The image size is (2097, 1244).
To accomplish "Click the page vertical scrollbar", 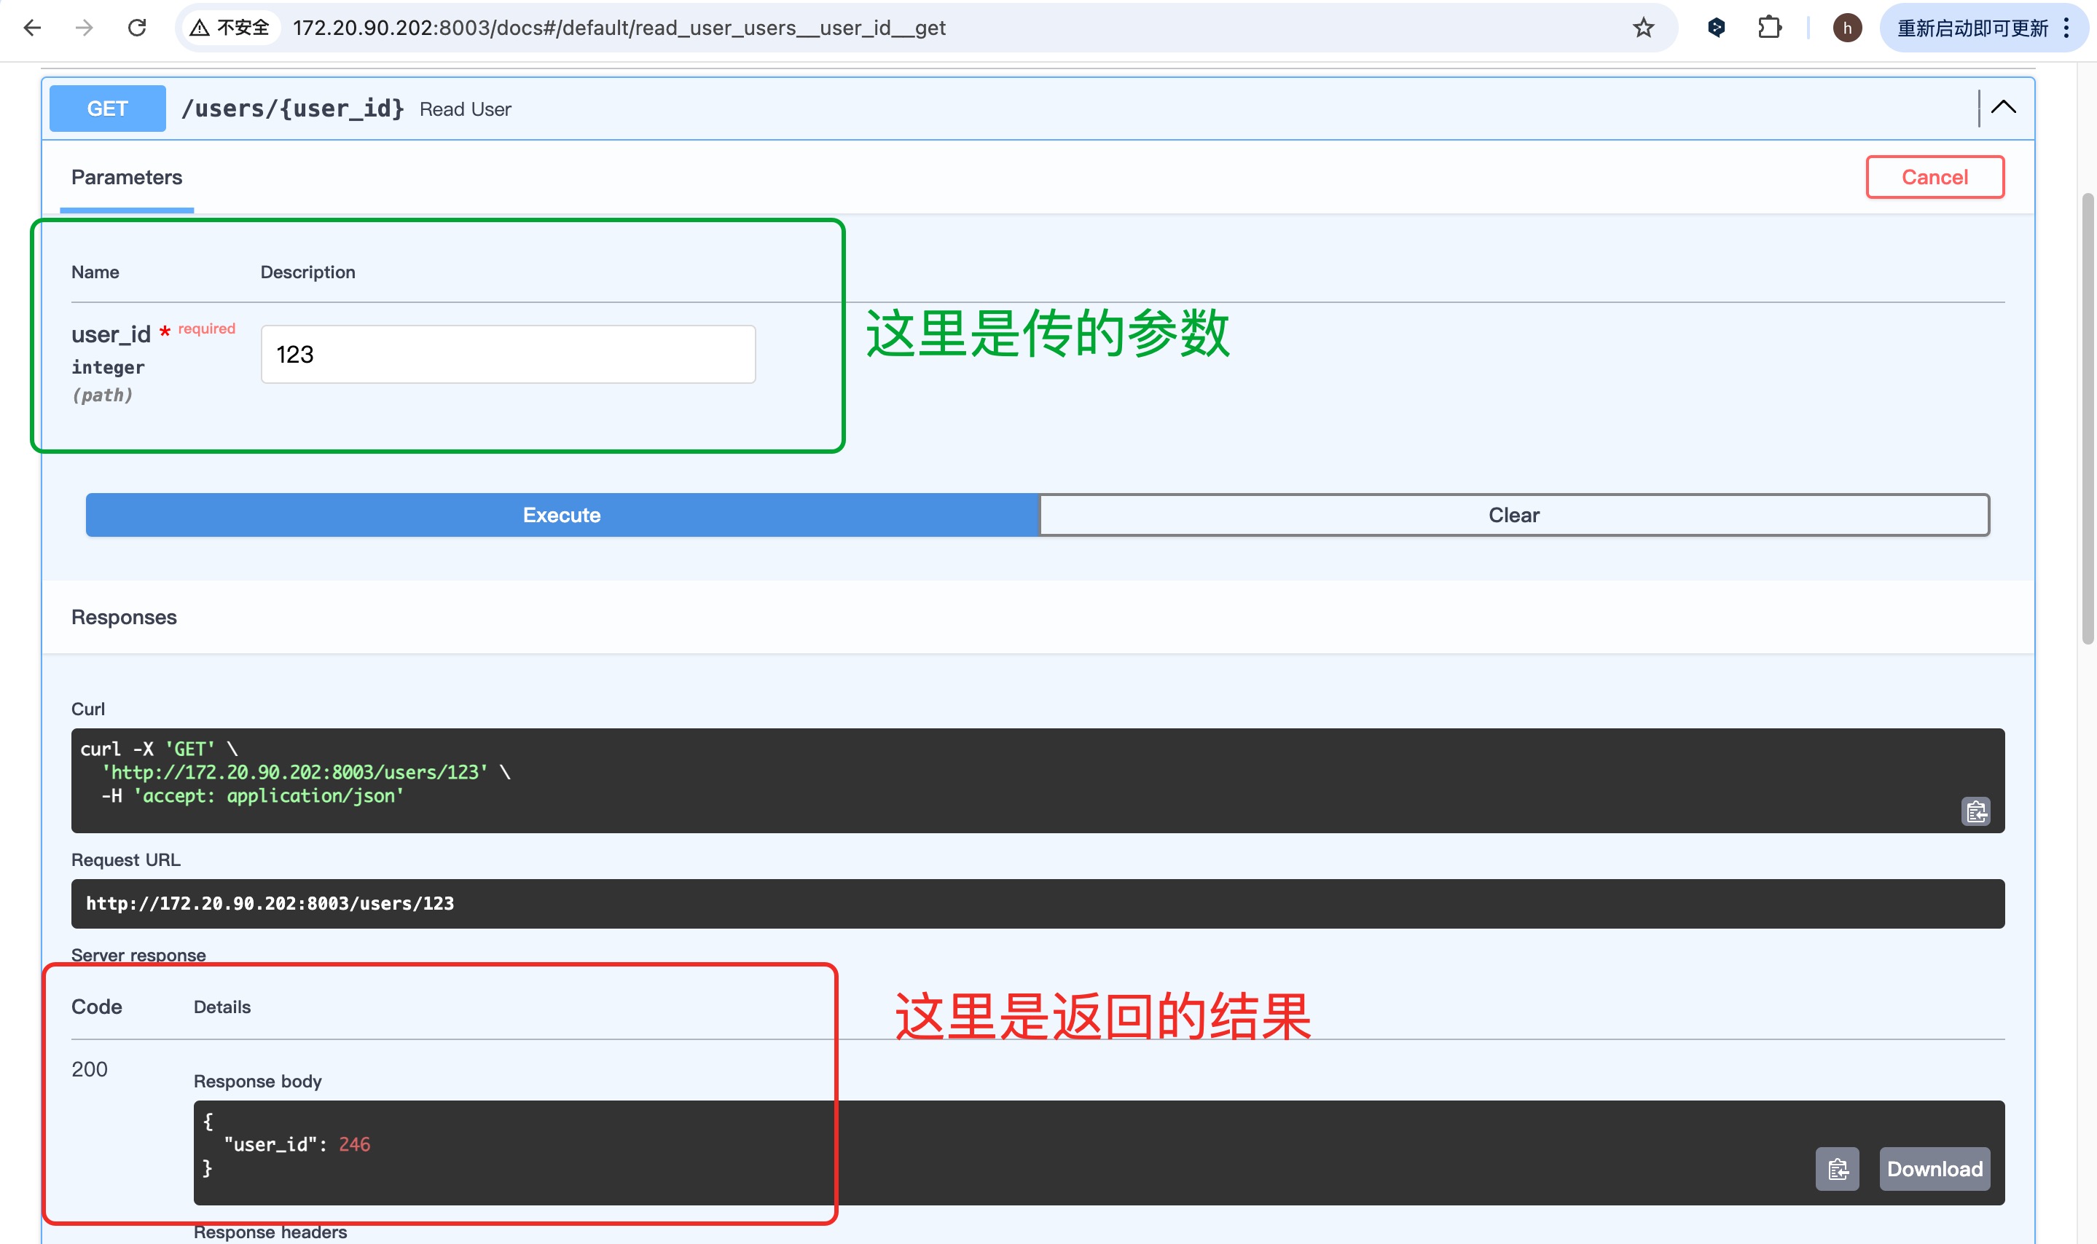I will point(2087,419).
